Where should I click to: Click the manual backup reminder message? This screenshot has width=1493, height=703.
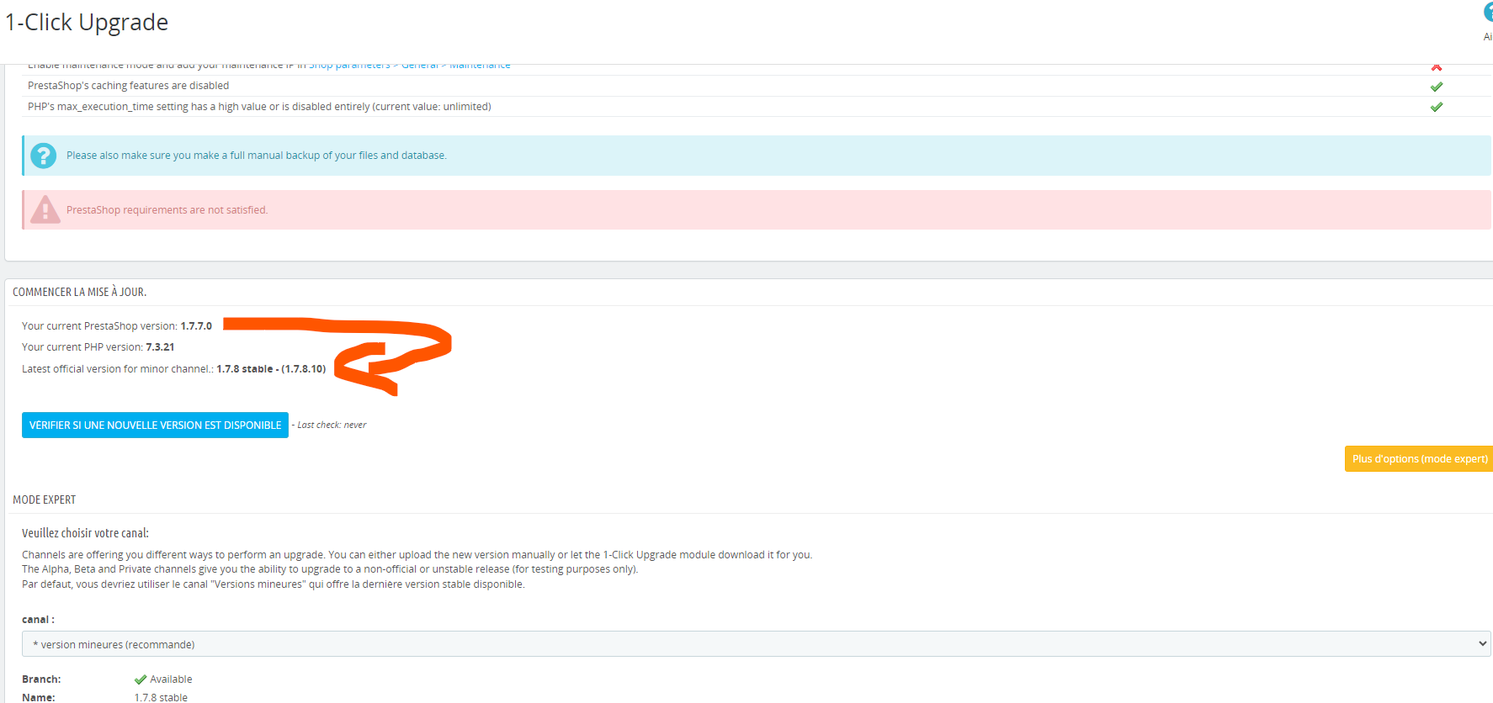tap(257, 156)
